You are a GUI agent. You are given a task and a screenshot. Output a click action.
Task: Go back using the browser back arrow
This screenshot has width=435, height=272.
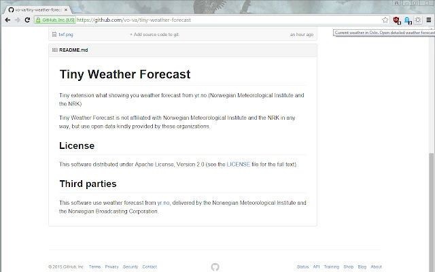point(7,20)
